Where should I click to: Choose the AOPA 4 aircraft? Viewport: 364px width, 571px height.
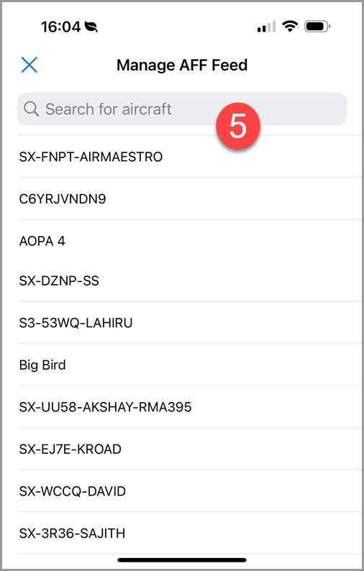pos(190,241)
